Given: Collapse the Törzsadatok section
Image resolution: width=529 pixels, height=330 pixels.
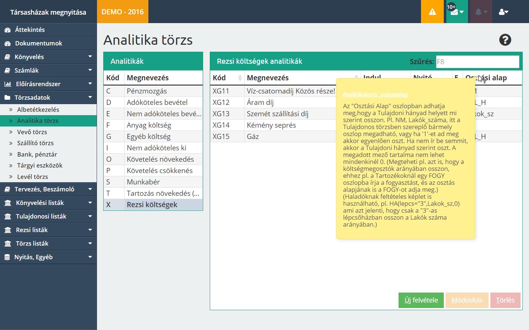Looking at the screenshot, I should pyautogui.click(x=90, y=98).
